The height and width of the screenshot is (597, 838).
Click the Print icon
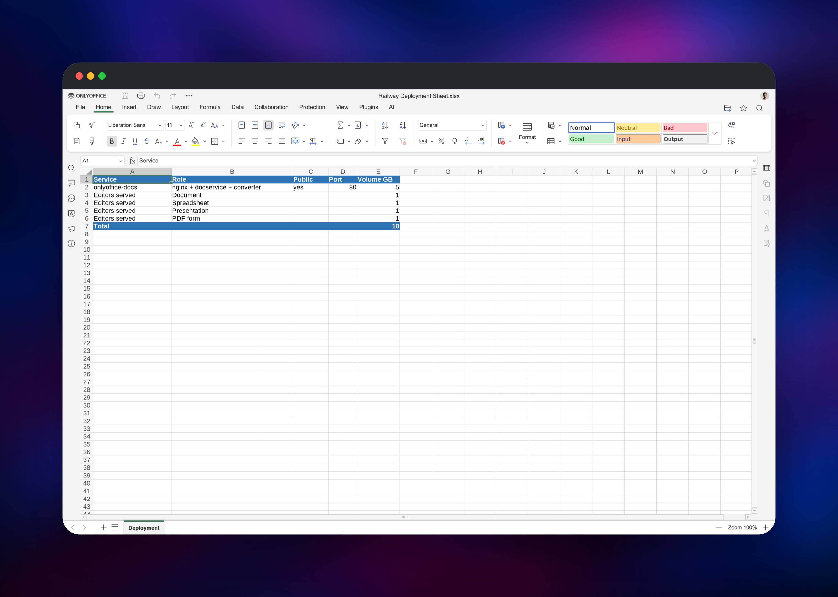(141, 95)
